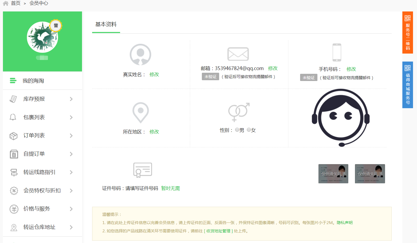This screenshot has width=417, height=243.
Task: Open 我的海淘 via its green list icon
Action: click(13, 81)
